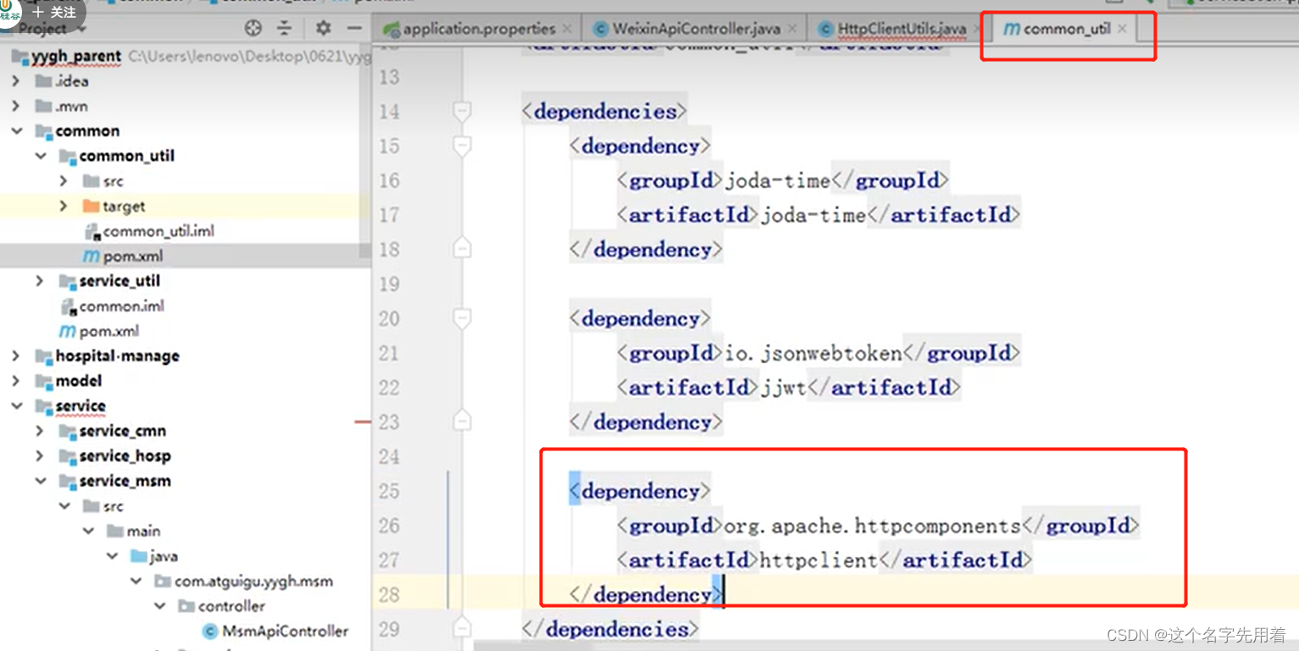This screenshot has height=651, width=1299.
Task: Collapse the service_msm module
Action: [x=40, y=481]
